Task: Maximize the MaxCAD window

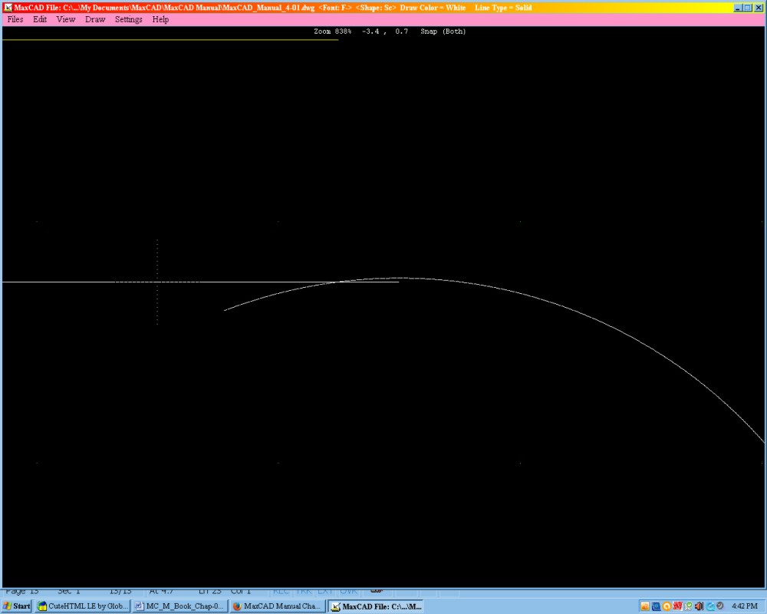Action: tap(748, 8)
